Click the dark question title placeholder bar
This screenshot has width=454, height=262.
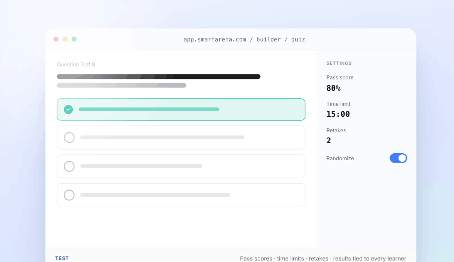click(x=159, y=77)
